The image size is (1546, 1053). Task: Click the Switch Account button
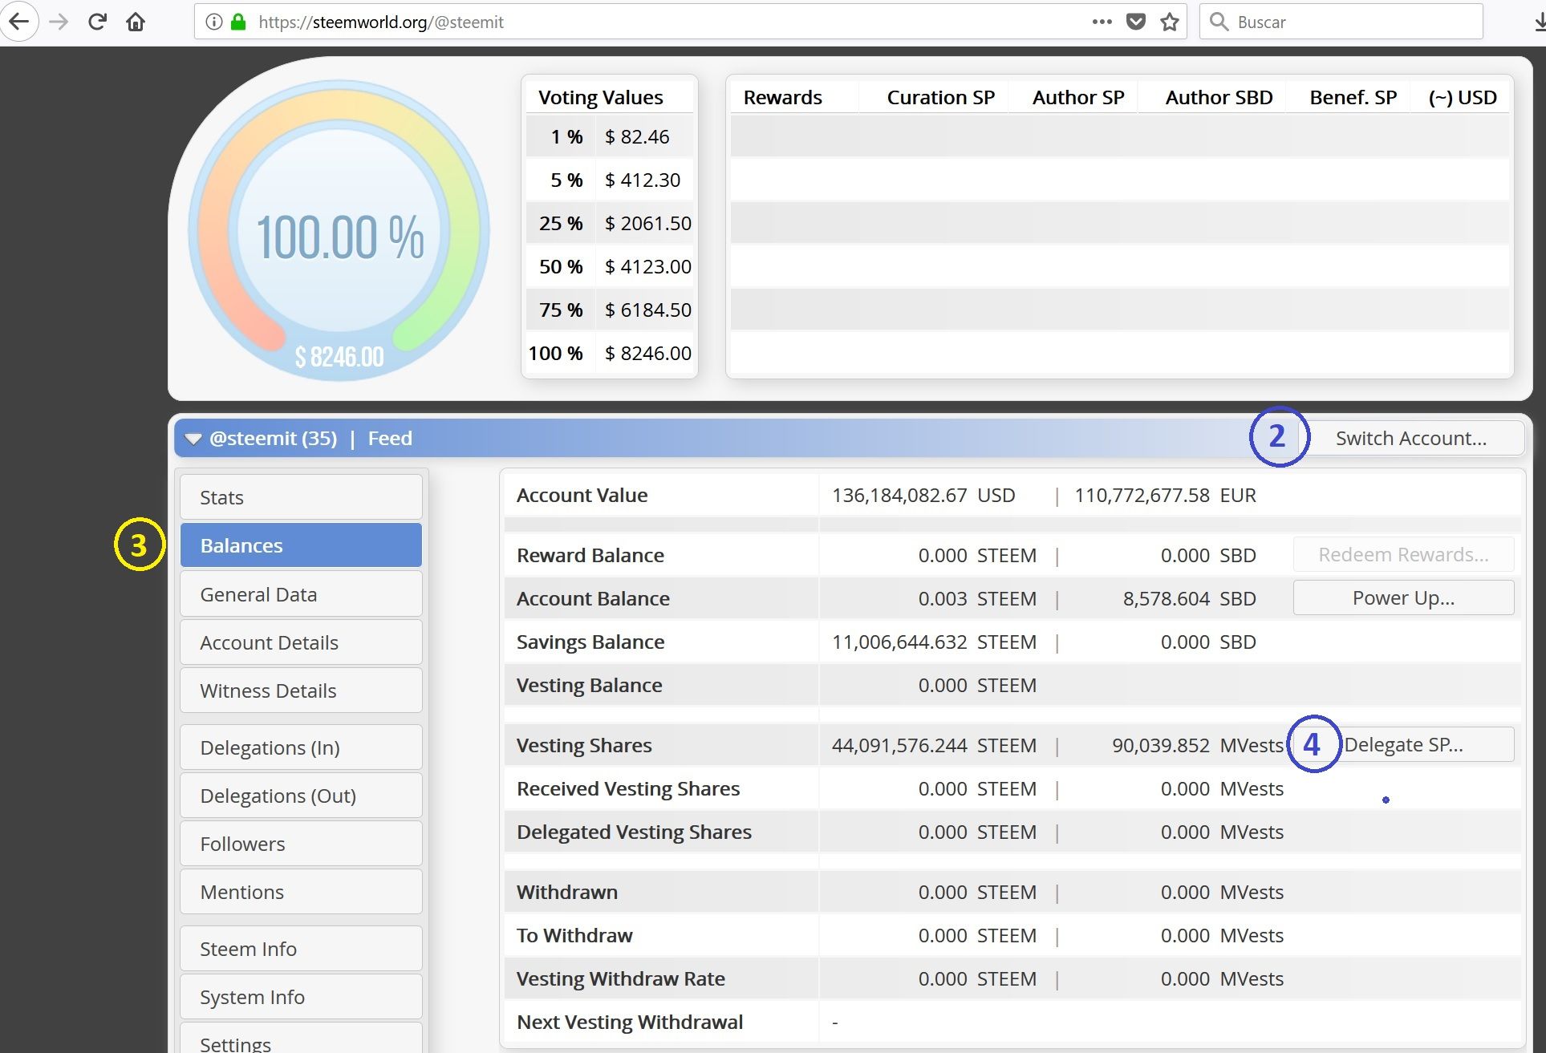(x=1410, y=438)
